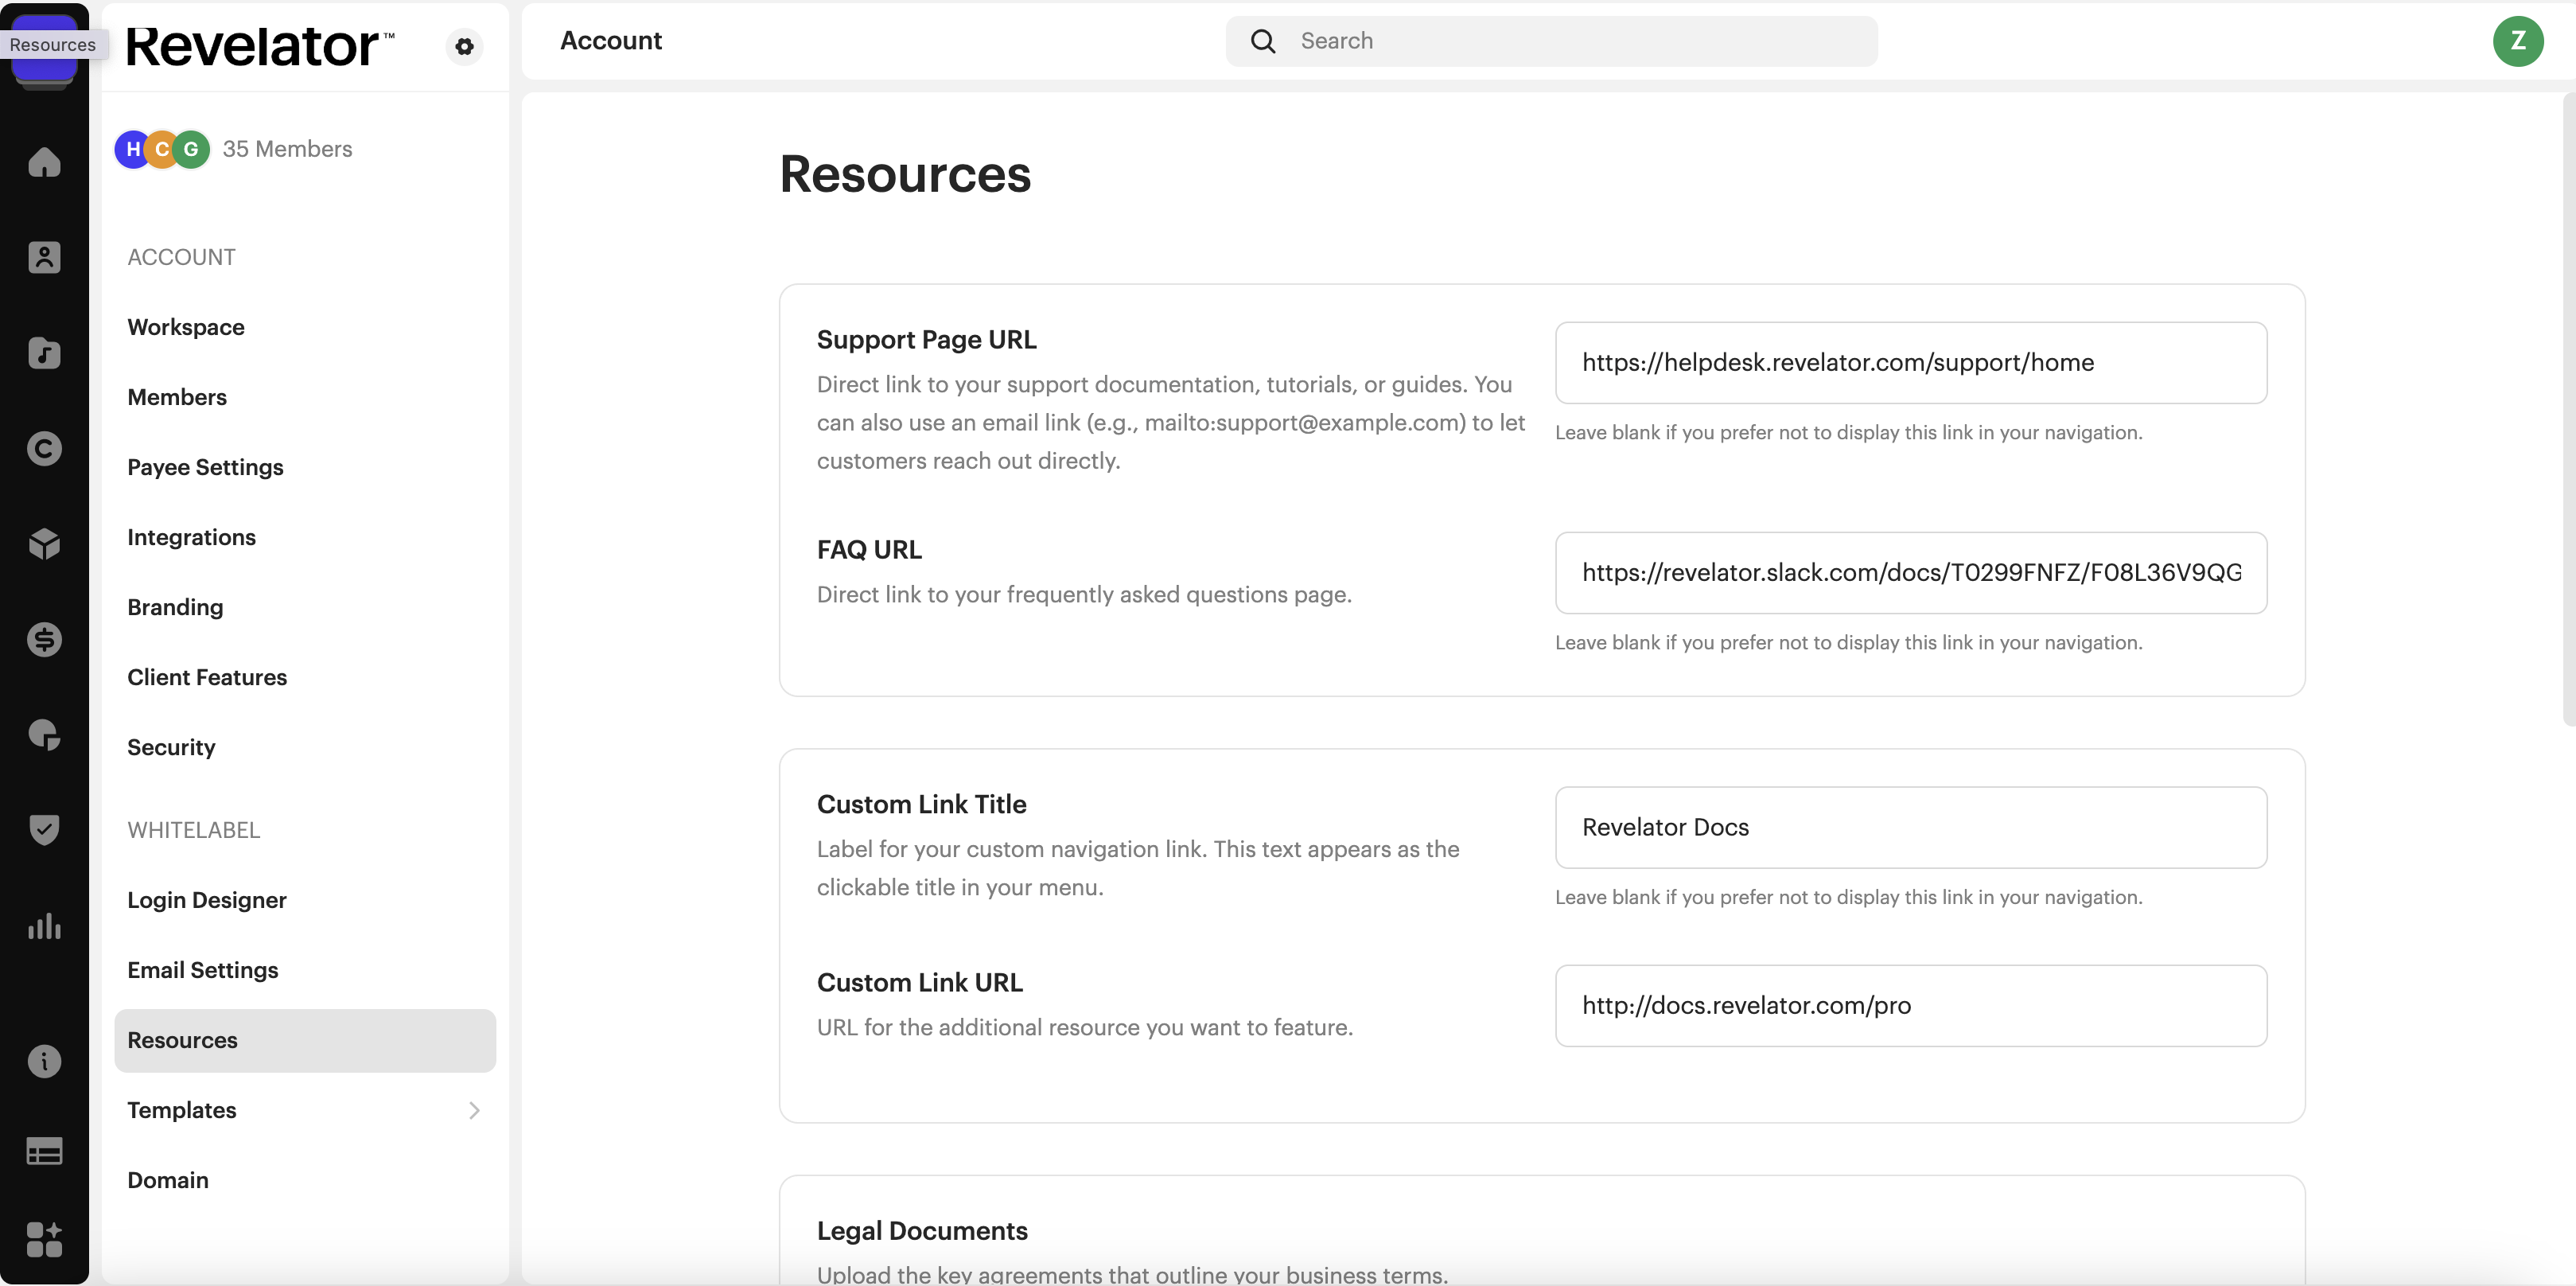Click the Custom Link Title label
Viewport: 2576px width, 1286px height.
coord(921,805)
